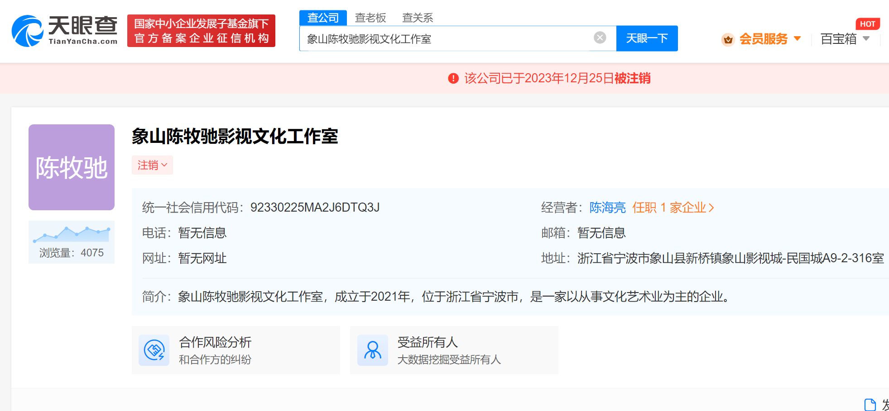
Task: Clear the search box with the X icon
Action: click(x=600, y=38)
